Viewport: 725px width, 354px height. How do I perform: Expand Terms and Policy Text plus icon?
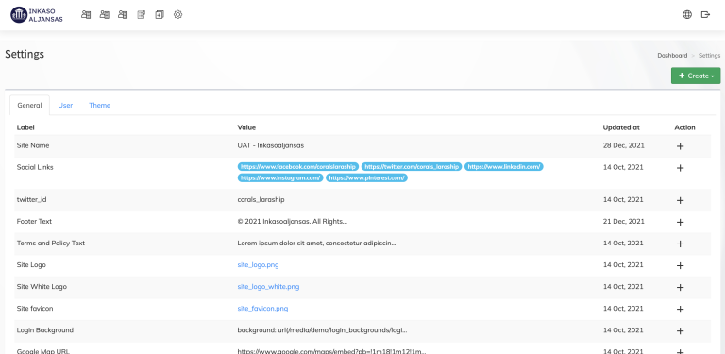(x=680, y=244)
